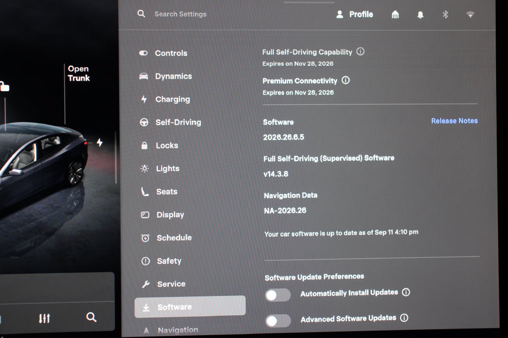The image size is (508, 338).
Task: Click the Schedule clock icon
Action: coord(145,238)
